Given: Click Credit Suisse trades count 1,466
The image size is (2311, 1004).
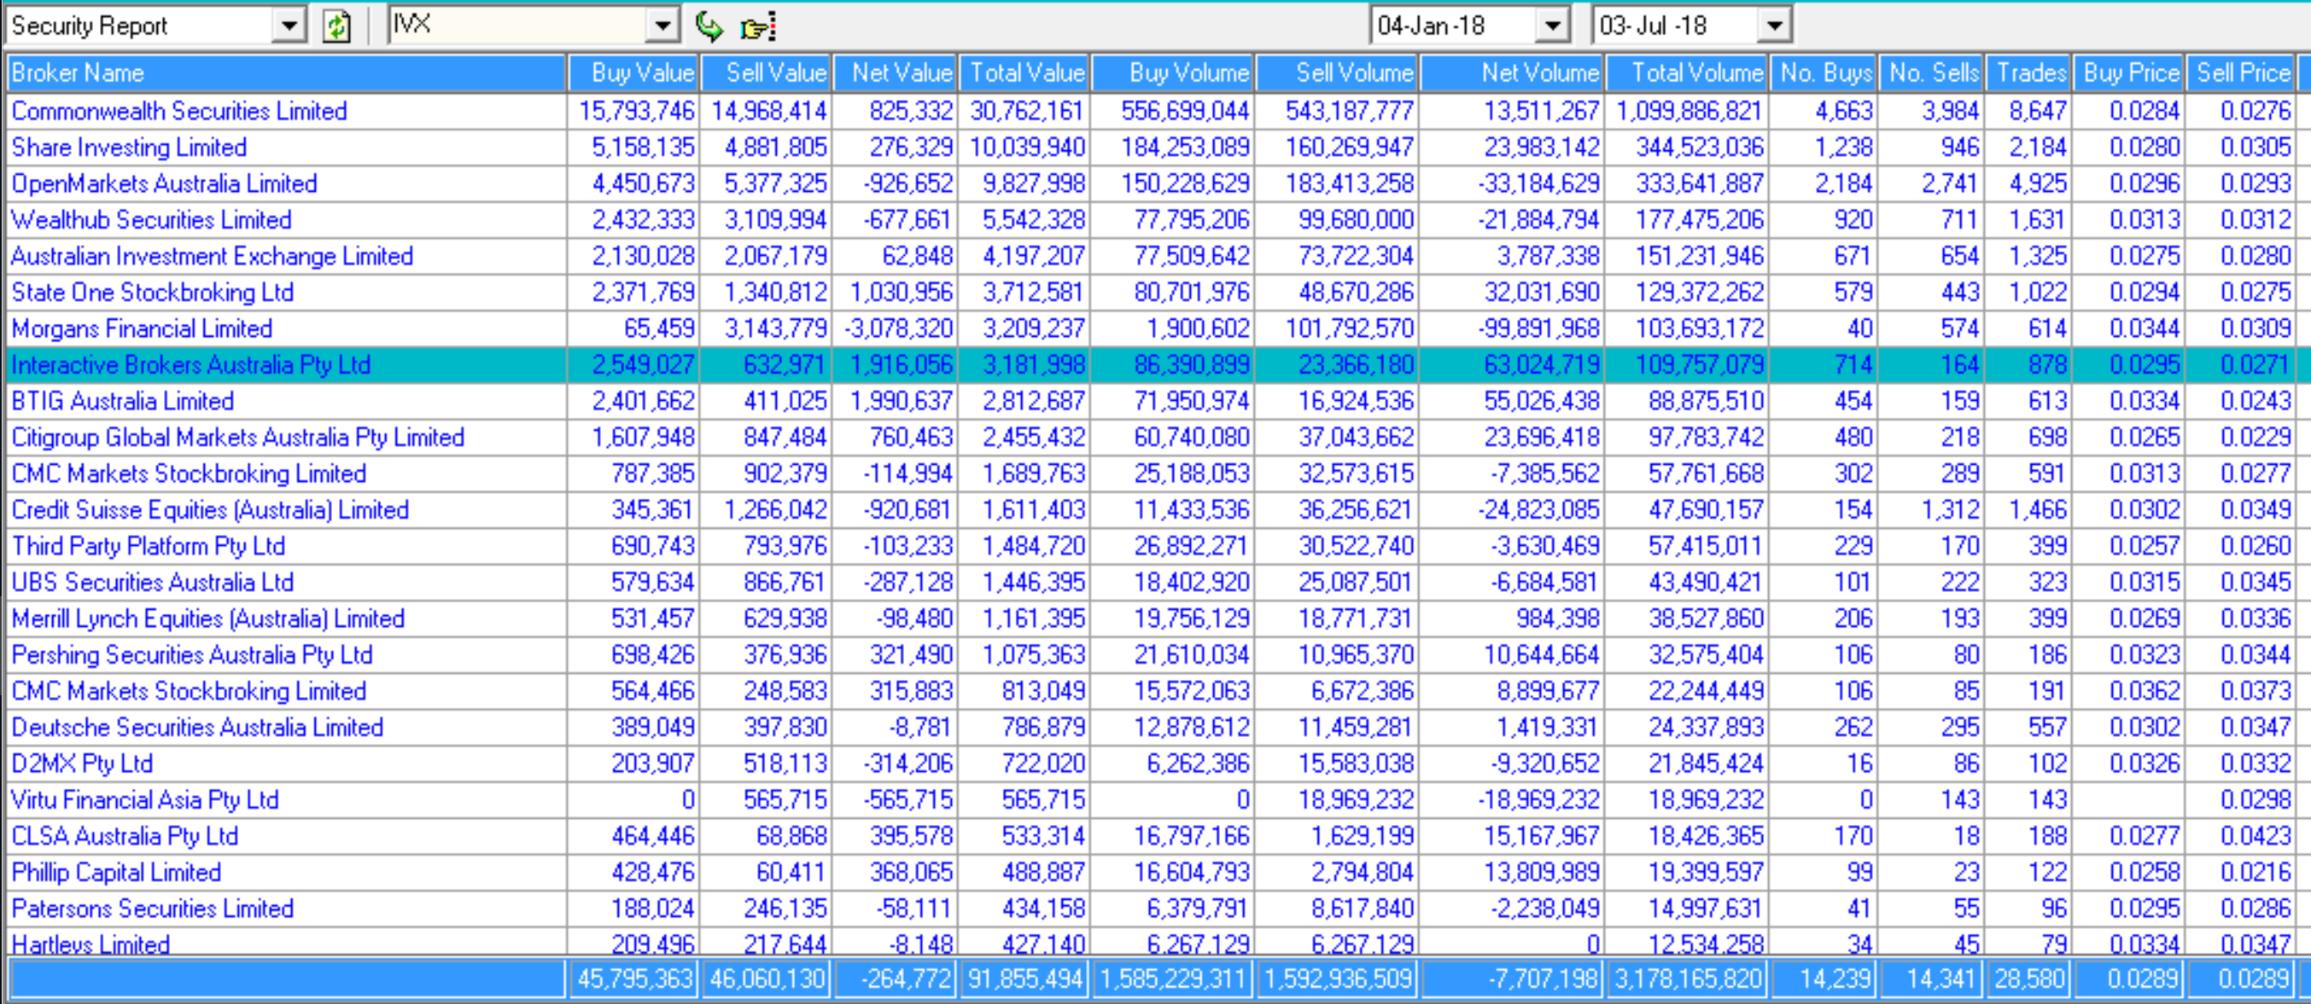Looking at the screenshot, I should click(2039, 510).
